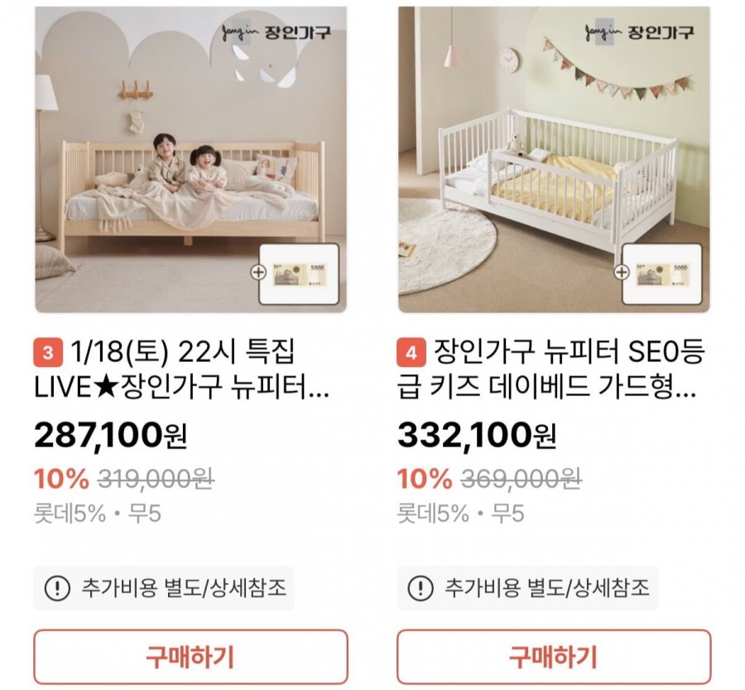Image resolution: width=745 pixels, height=690 pixels.
Task: Click the exclamation info icon under the 332,100원 product
Action: click(420, 589)
